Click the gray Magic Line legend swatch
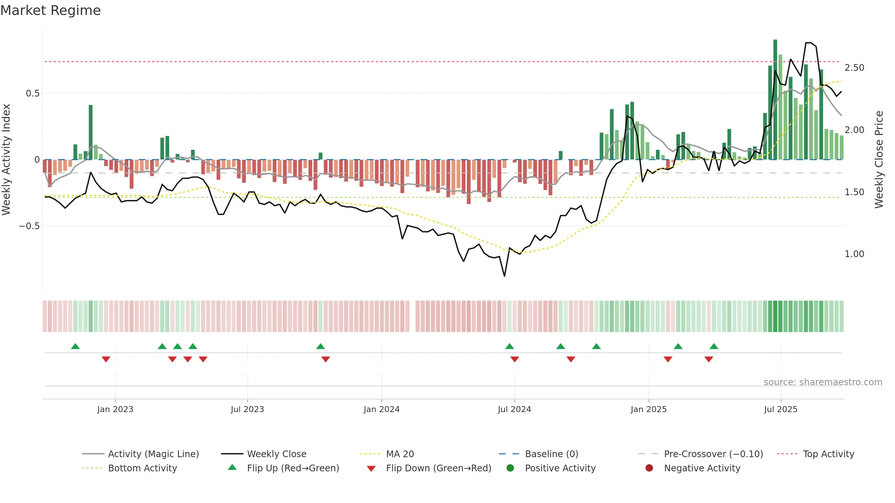The height and width of the screenshot is (503, 895). [x=93, y=454]
